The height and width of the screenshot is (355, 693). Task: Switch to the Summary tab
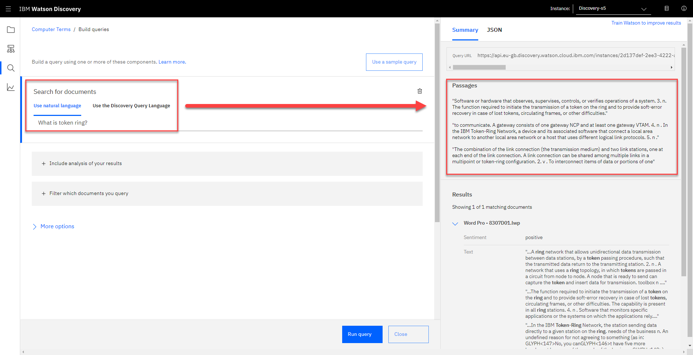pos(465,30)
